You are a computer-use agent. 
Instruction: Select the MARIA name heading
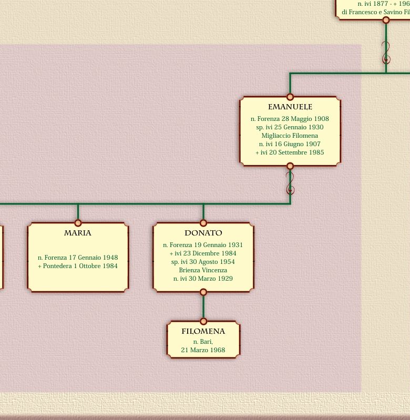78,233
